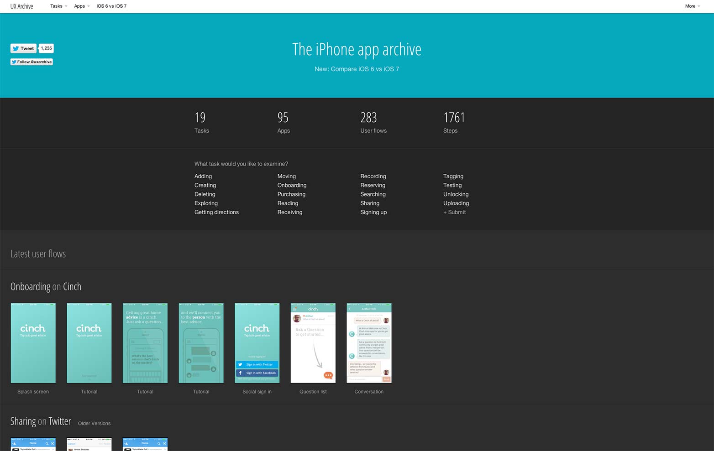The height and width of the screenshot is (451, 714).
Task: Open the Social sign in thumbnail
Action: pos(257,343)
